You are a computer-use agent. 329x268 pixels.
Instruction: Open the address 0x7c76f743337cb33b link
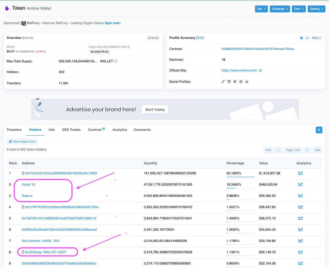point(62,207)
